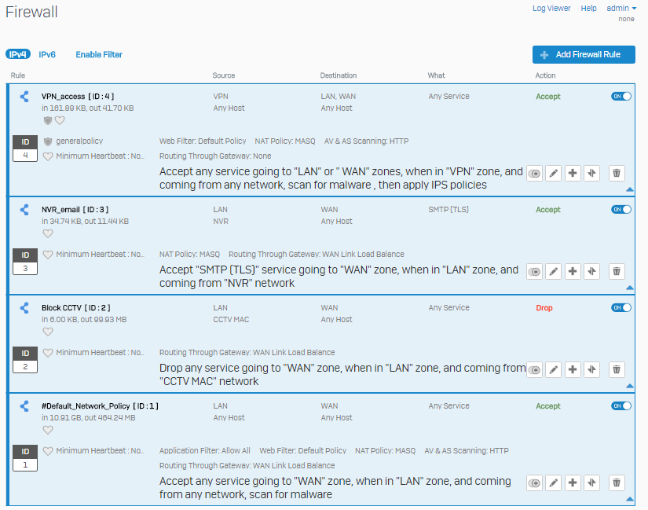
Task: Delete the Block CCTV rule via trash icon
Action: coord(616,369)
